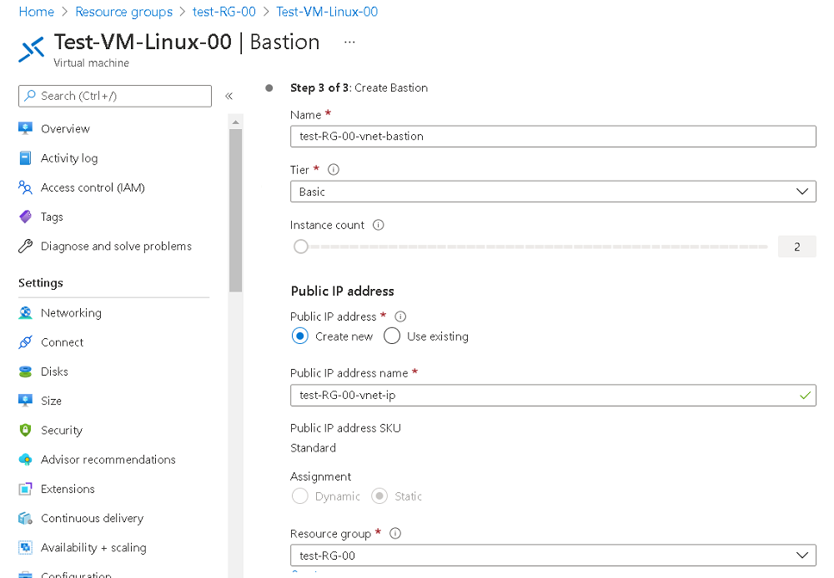Image resolution: width=834 pixels, height=578 pixels.
Task: Click the Diagnose and solve problems wrench icon
Action: point(25,246)
